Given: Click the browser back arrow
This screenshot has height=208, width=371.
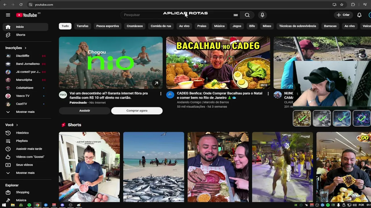Looking at the screenshot, I should click(5, 5).
